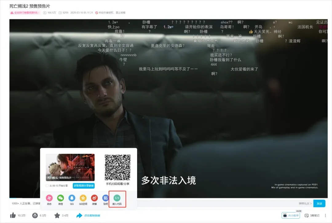Open the 嵌入代码 embed code option
The width and height of the screenshot is (332, 223).
[117, 198]
